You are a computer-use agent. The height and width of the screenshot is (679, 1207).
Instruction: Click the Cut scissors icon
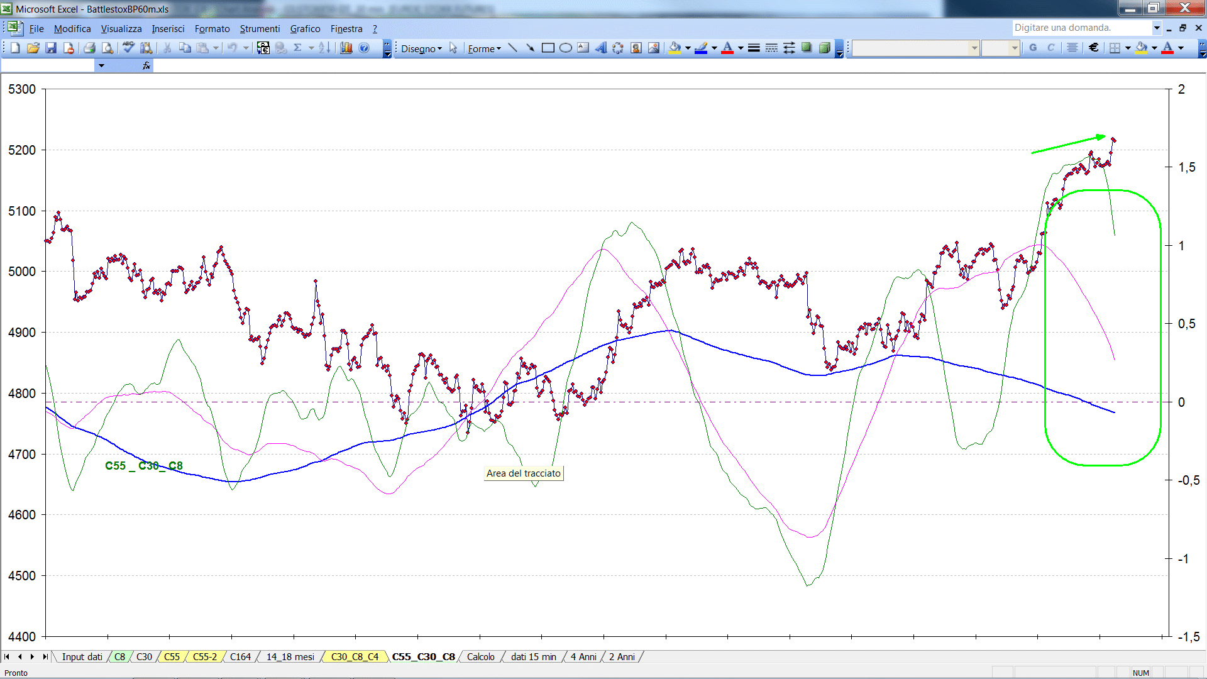point(167,48)
